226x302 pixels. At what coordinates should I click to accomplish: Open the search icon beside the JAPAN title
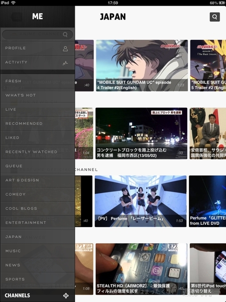[x=214, y=17]
